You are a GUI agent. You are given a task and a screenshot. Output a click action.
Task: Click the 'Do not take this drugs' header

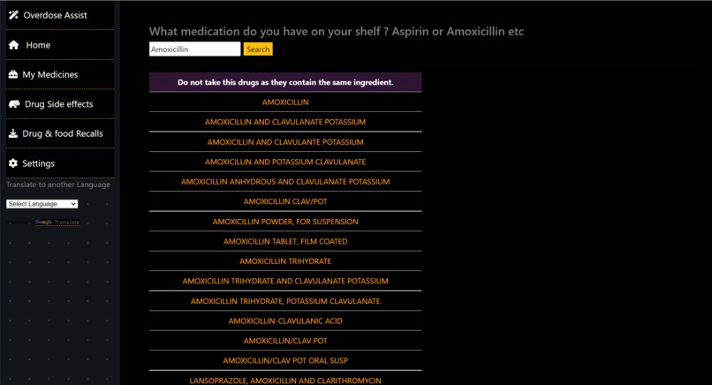(285, 82)
